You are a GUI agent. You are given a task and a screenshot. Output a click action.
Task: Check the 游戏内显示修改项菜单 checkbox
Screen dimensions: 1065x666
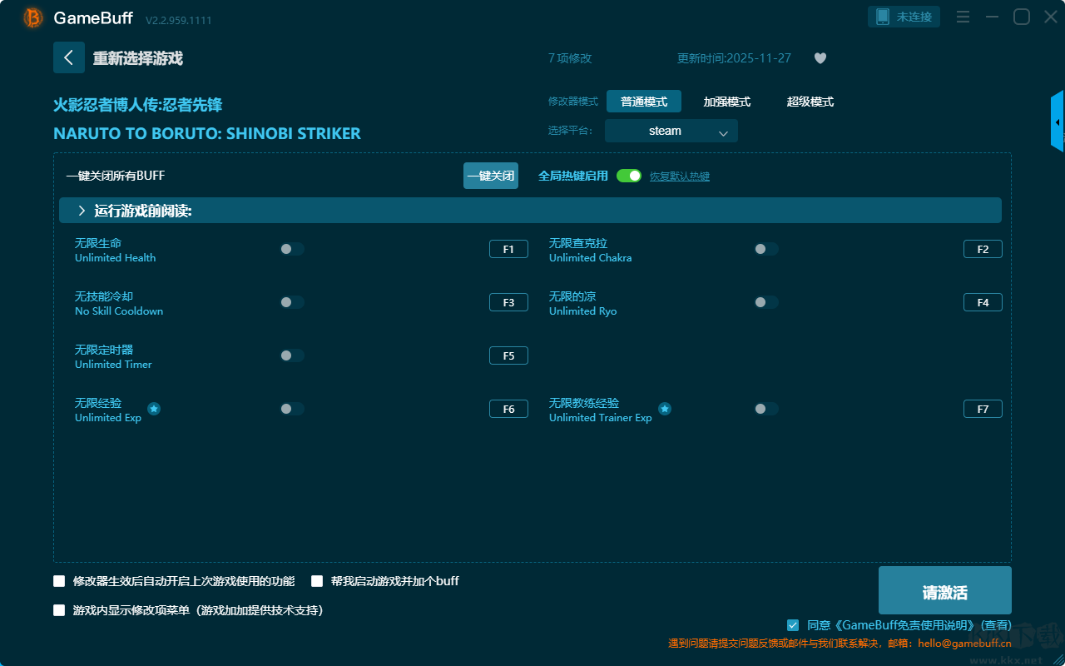tap(59, 610)
